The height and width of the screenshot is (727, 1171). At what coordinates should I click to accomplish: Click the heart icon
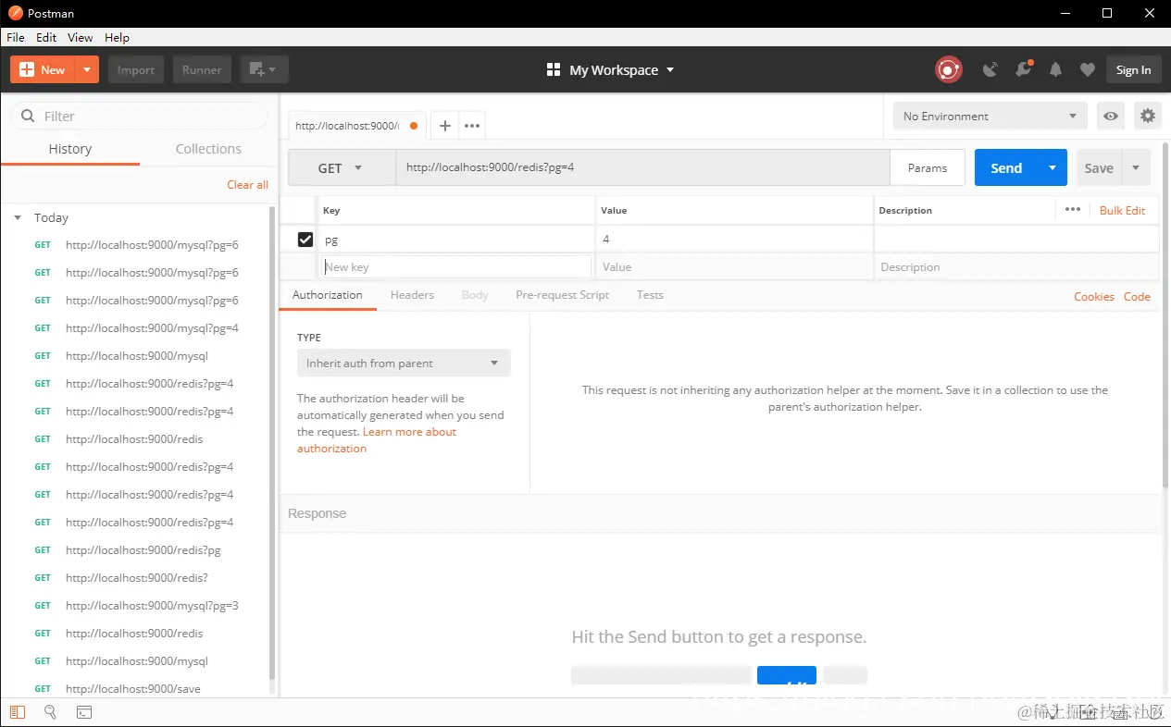[x=1088, y=69]
